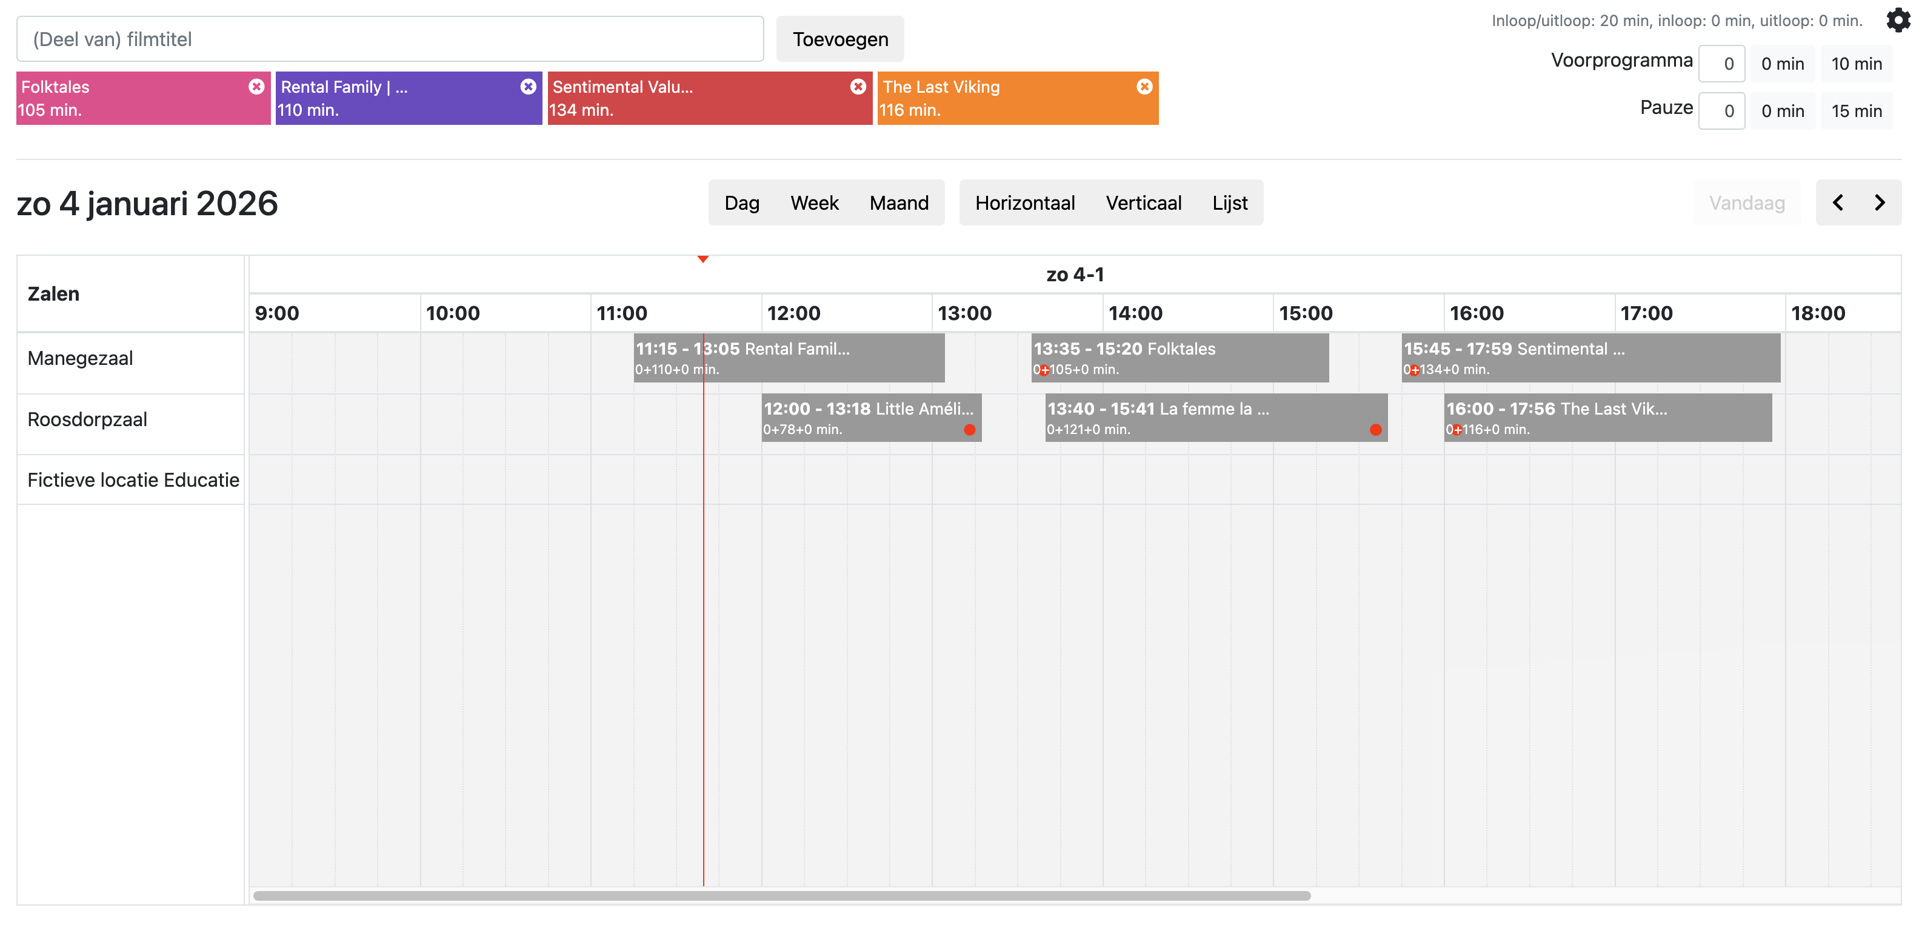Screen dimensions: 1919x925
Task: Click red dot on La femme screening
Action: 1375,430
